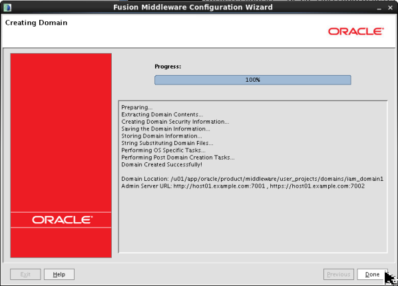Click the "Progress:" label

pos(168,67)
